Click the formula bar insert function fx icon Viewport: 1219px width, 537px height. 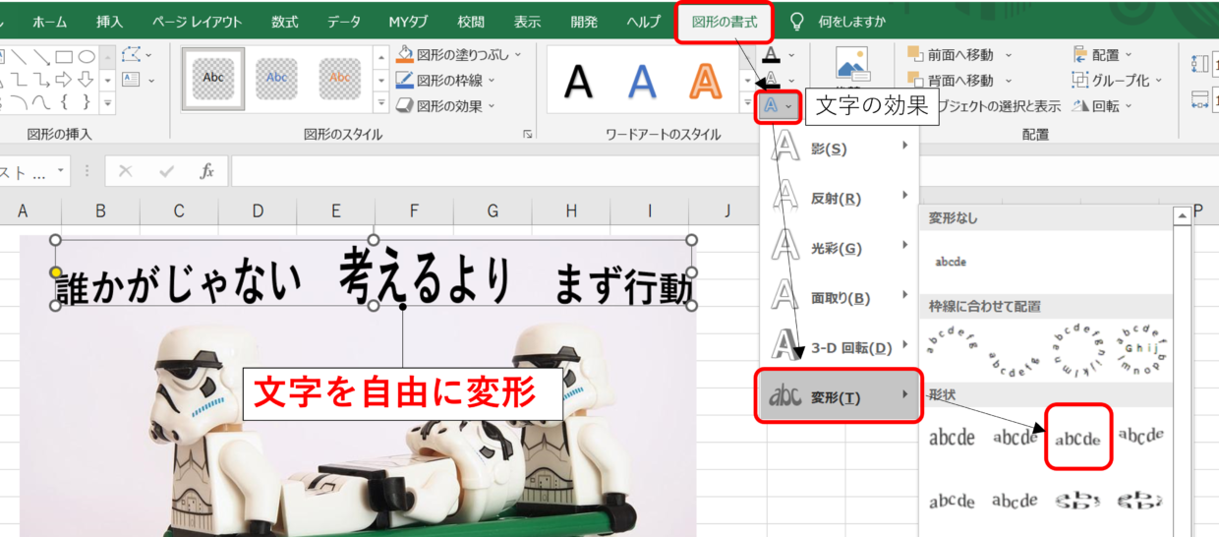(206, 171)
